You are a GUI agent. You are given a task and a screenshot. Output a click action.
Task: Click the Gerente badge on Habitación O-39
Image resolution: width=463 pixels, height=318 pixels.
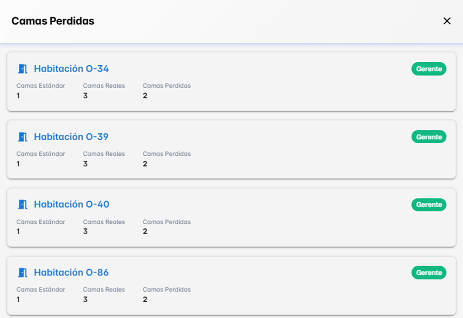(x=428, y=137)
